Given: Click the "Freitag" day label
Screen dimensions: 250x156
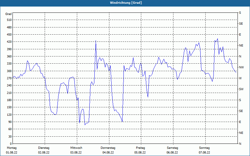Looking at the screenshot, I should 140,148.
